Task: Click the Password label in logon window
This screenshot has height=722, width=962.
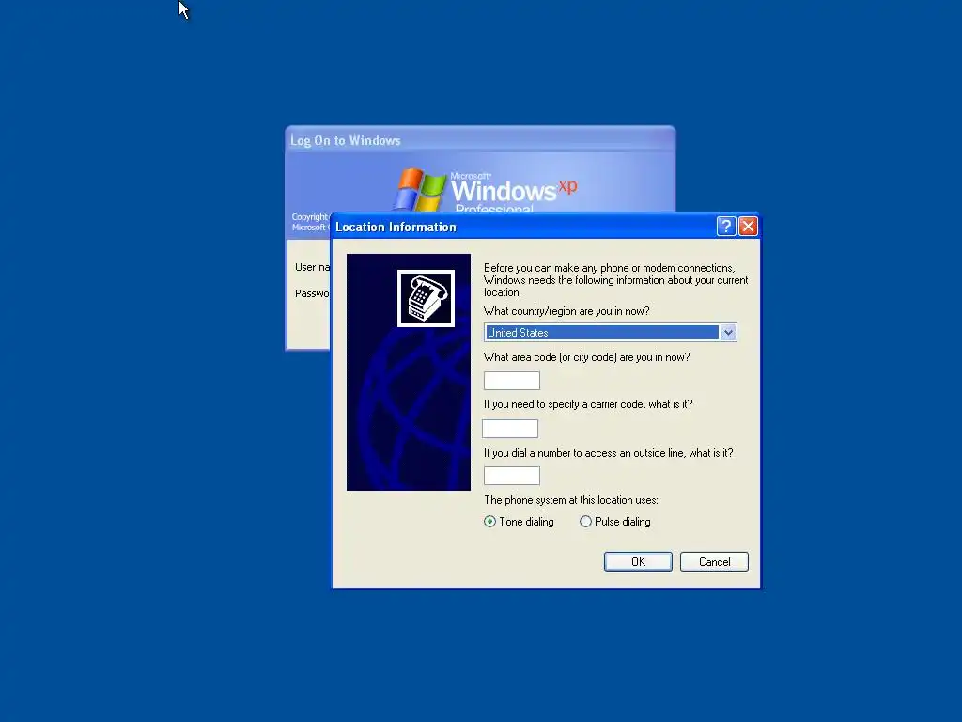Action: [312, 293]
